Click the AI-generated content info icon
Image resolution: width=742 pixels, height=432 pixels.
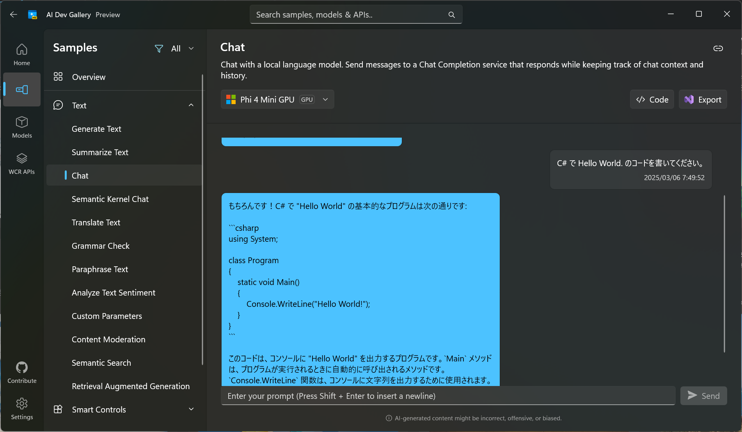[x=389, y=418]
